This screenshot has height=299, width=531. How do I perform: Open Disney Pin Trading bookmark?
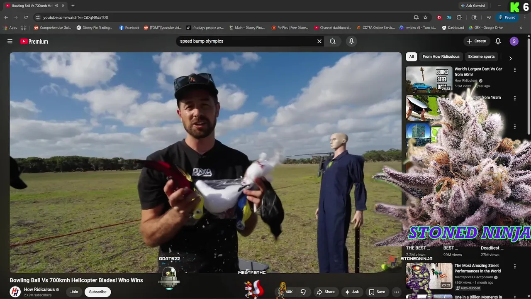[95, 28]
